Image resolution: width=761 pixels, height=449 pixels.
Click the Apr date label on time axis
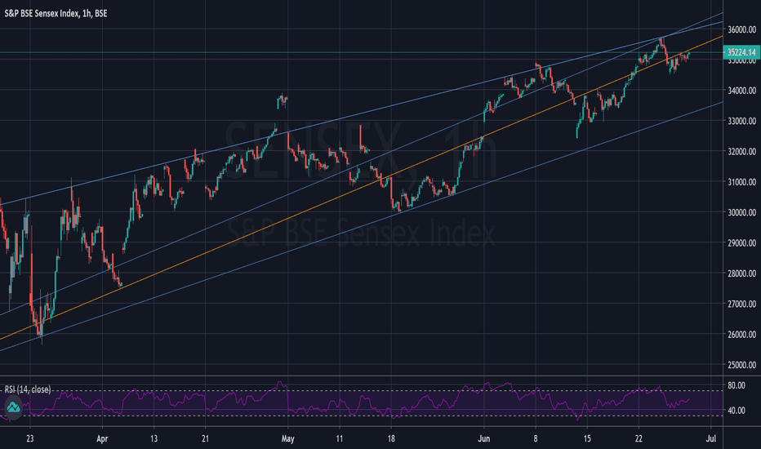[102, 439]
